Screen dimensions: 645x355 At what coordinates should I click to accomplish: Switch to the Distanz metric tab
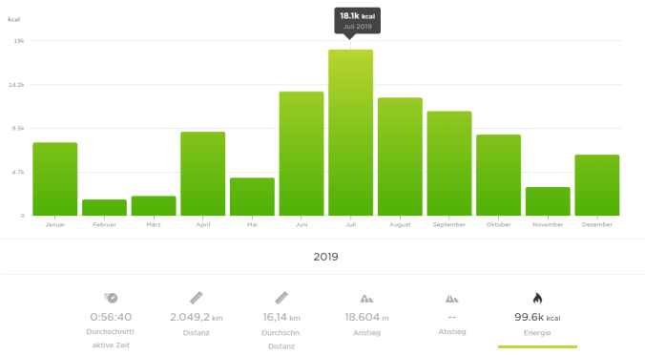tap(197, 315)
